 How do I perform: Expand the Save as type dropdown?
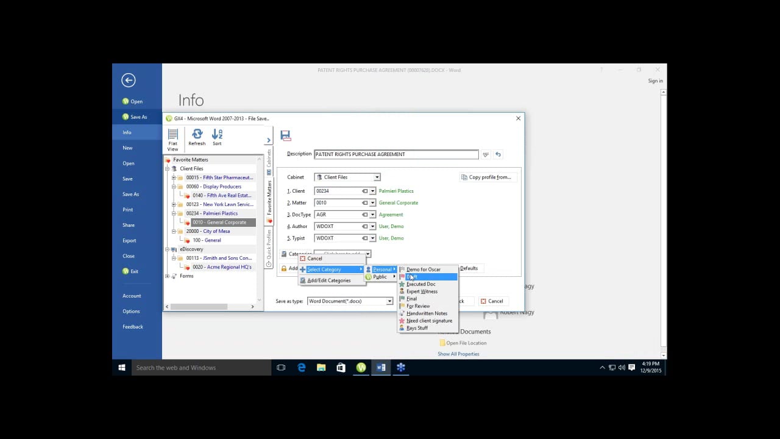(x=389, y=301)
